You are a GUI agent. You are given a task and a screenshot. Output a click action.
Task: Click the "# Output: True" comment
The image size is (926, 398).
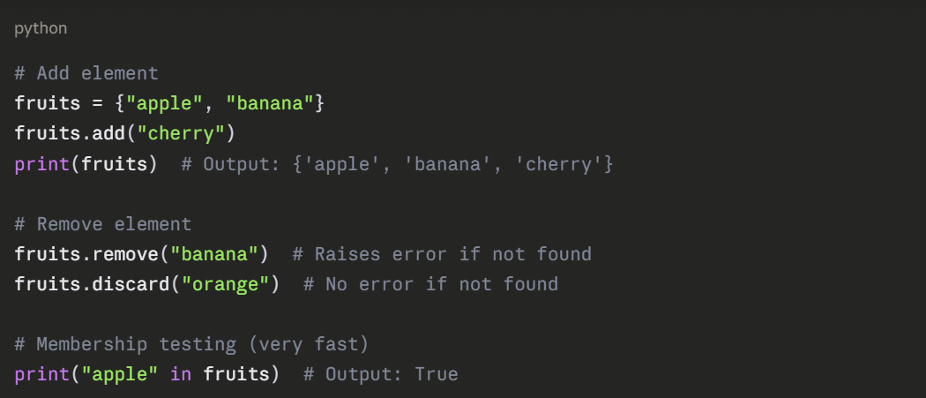[x=381, y=374]
